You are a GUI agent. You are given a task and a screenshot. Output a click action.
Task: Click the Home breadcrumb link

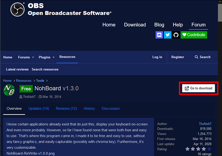tap(7, 81)
